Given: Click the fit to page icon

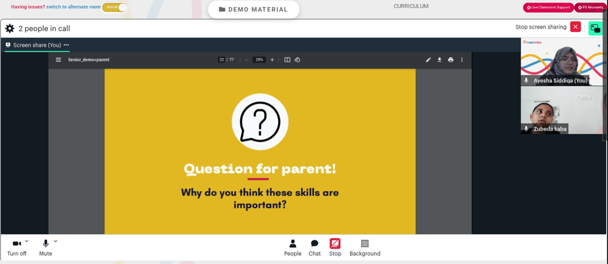Looking at the screenshot, I should tap(288, 59).
